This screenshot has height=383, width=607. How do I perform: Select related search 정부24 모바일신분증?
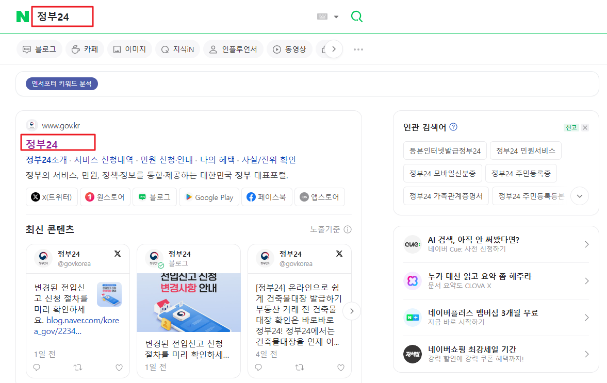[x=442, y=173]
